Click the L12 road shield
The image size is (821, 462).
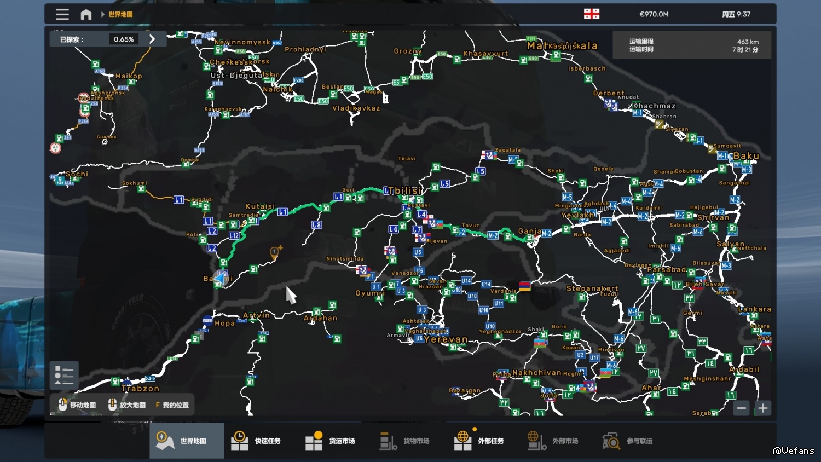pos(234,235)
